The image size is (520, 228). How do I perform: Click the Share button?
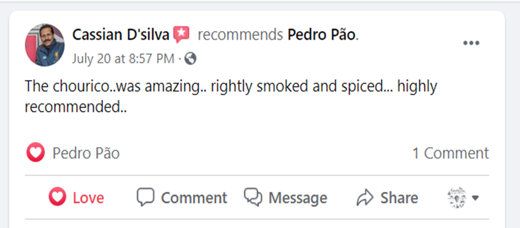click(387, 198)
